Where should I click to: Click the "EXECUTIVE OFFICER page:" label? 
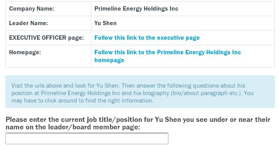(46, 38)
